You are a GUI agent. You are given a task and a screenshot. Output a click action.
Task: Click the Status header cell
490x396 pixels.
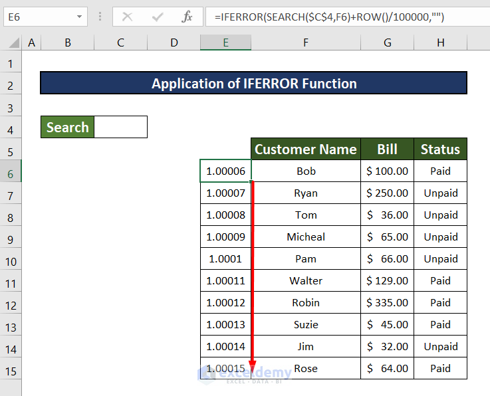coord(440,149)
